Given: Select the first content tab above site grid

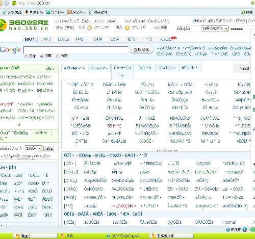Looking at the screenshot, I should [74, 68].
